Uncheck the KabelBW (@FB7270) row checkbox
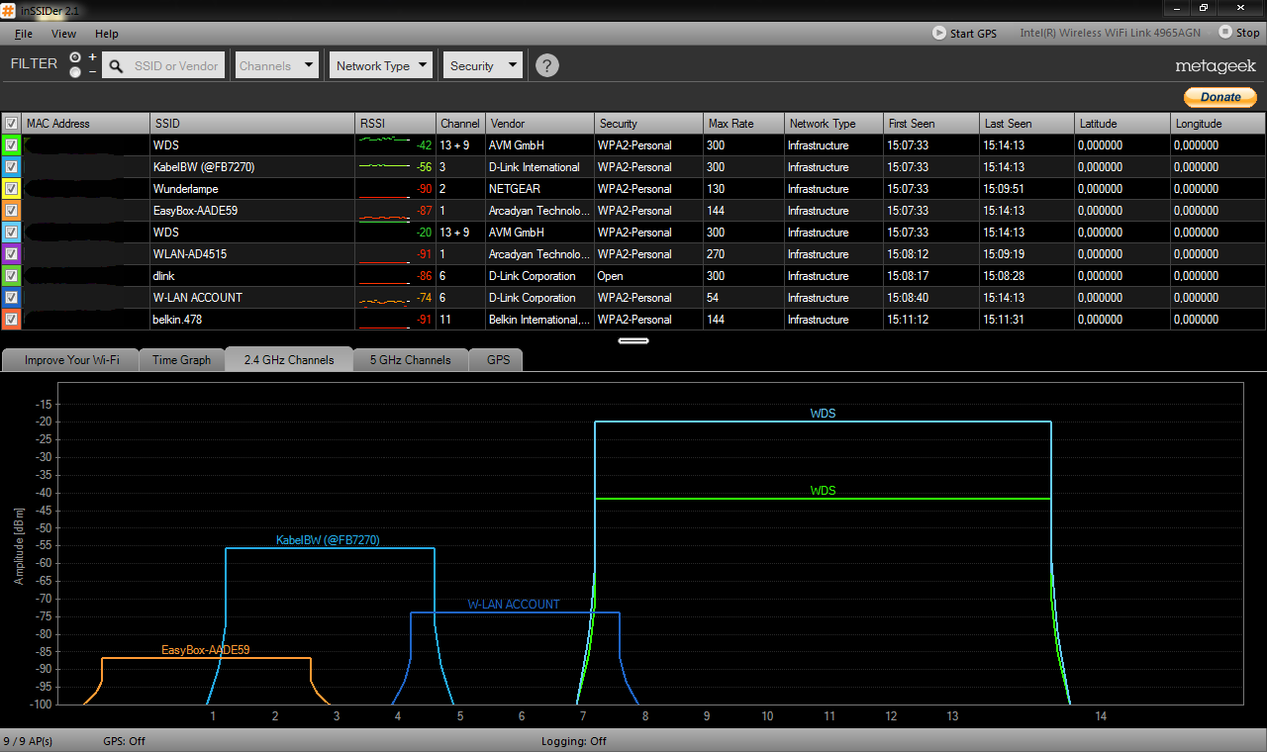1267x752 pixels. (11, 167)
